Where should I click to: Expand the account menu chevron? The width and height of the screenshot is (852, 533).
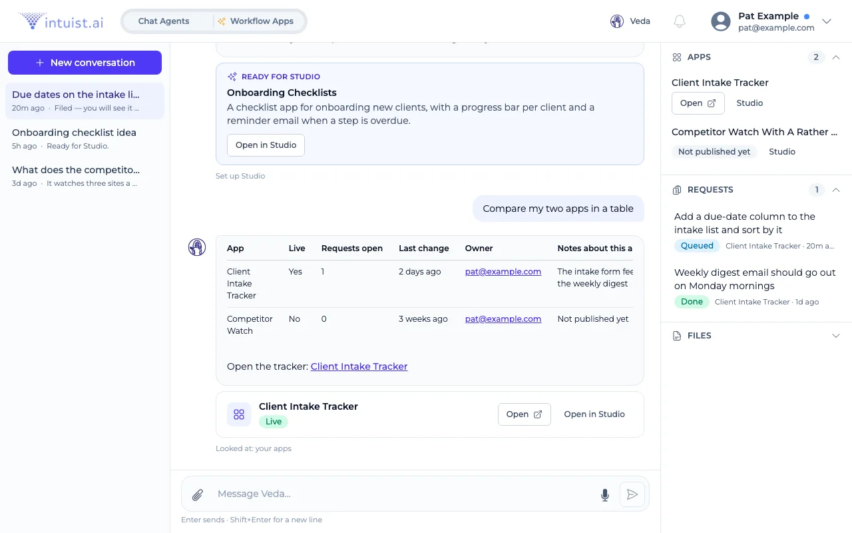coord(827,21)
